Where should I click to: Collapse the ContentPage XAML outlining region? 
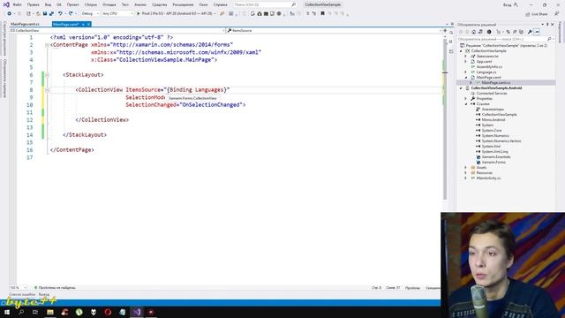47,45
